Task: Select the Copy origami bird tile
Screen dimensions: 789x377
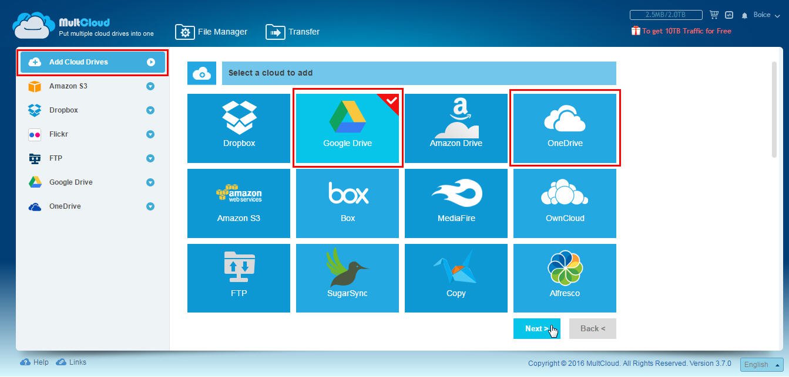Action: [456, 278]
